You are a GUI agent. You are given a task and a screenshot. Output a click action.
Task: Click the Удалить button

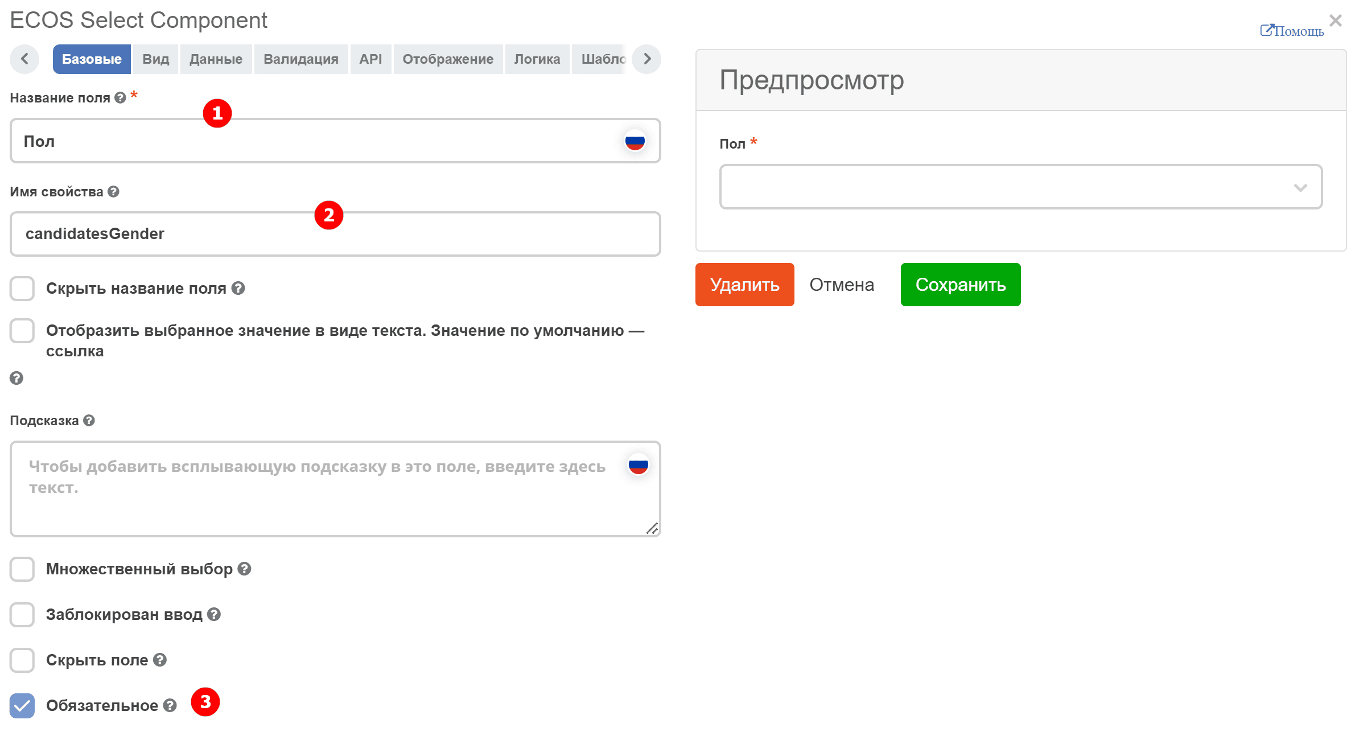click(744, 285)
